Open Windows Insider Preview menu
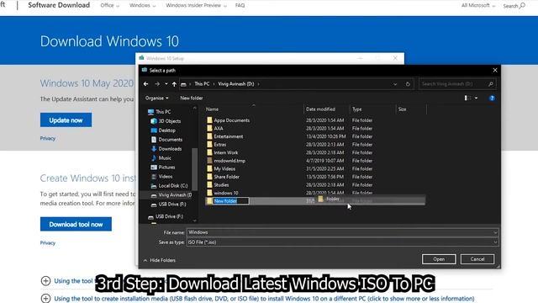Image resolution: width=538 pixels, height=303 pixels. point(196,6)
